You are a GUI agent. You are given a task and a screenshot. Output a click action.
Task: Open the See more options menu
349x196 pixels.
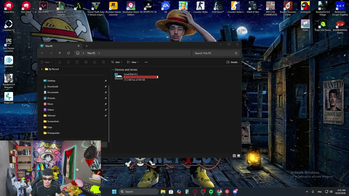click(146, 62)
